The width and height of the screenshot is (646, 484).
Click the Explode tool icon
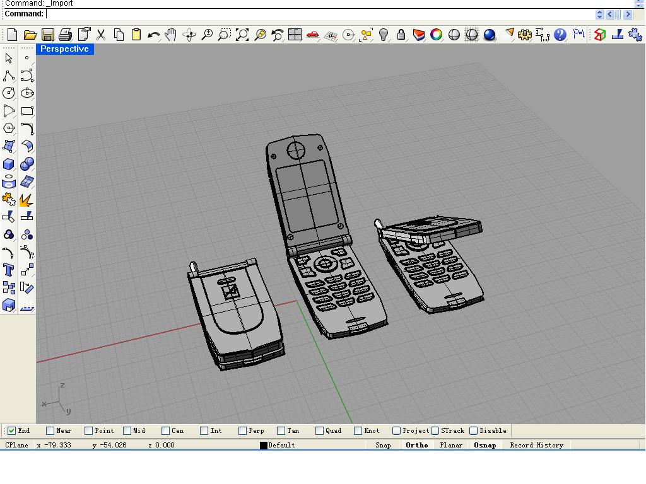pos(26,200)
